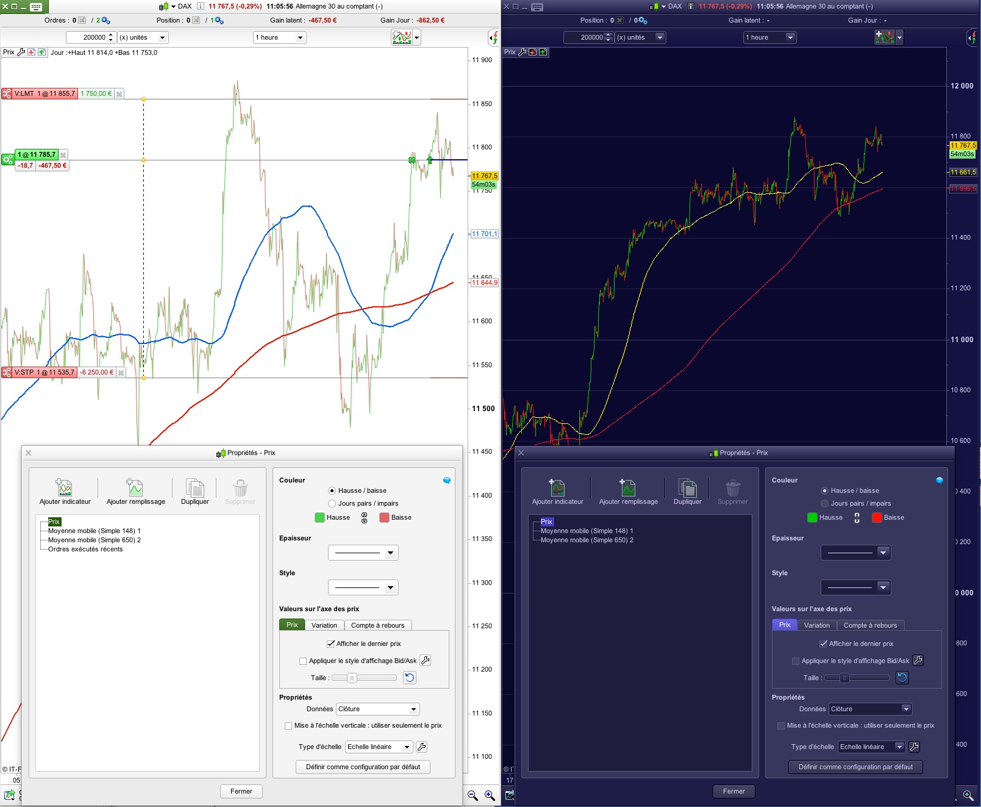The width and height of the screenshot is (981, 807).
Task: Click the red down-arrow icon beside Prix in the left chart
Action: 32,52
